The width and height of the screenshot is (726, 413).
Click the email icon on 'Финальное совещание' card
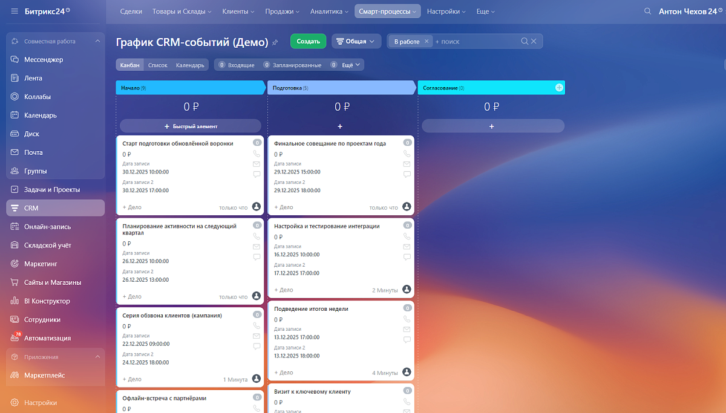click(407, 163)
